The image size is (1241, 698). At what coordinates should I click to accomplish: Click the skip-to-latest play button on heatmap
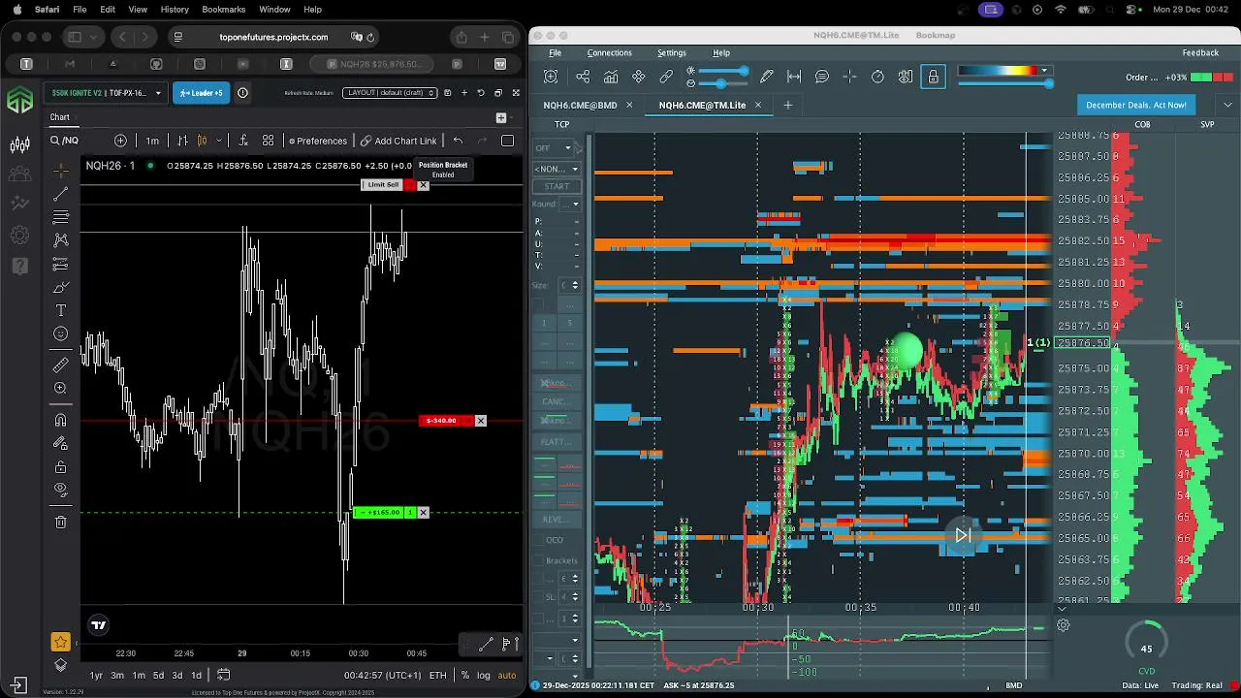(x=963, y=535)
